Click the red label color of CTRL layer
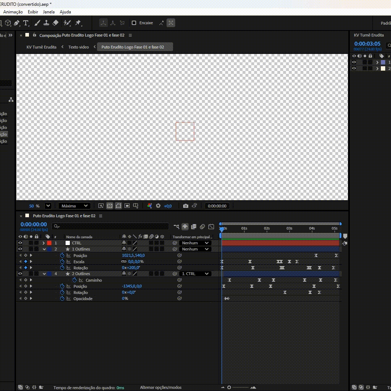Image resolution: width=391 pixels, height=391 pixels. pos(49,243)
